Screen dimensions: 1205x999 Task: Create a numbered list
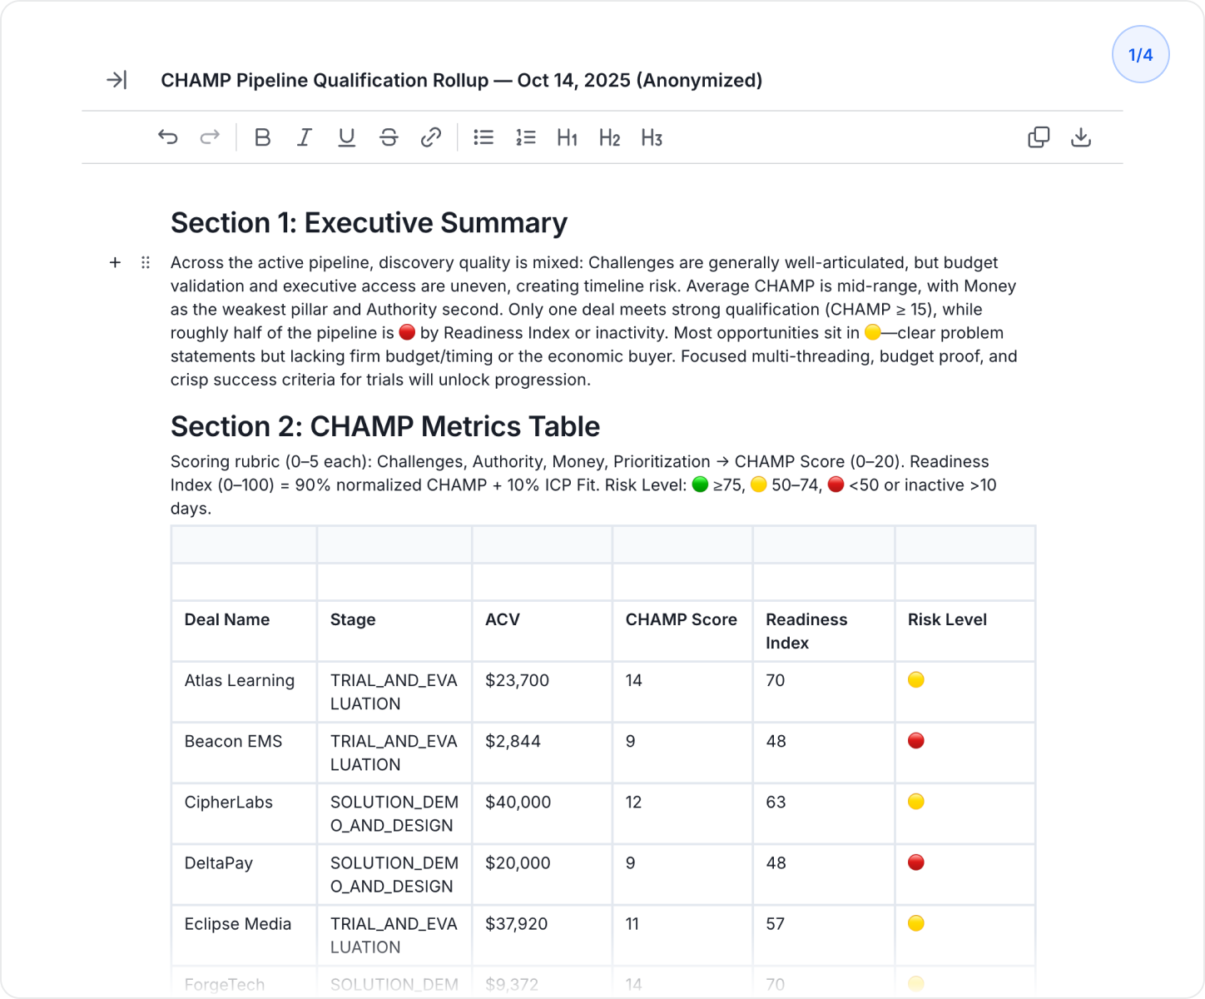(526, 137)
